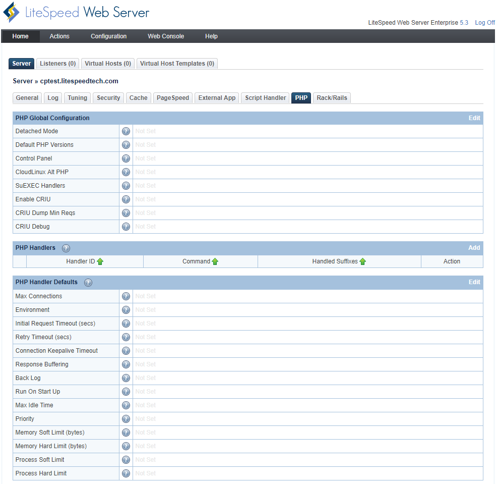Open the Security tab

[x=108, y=98]
